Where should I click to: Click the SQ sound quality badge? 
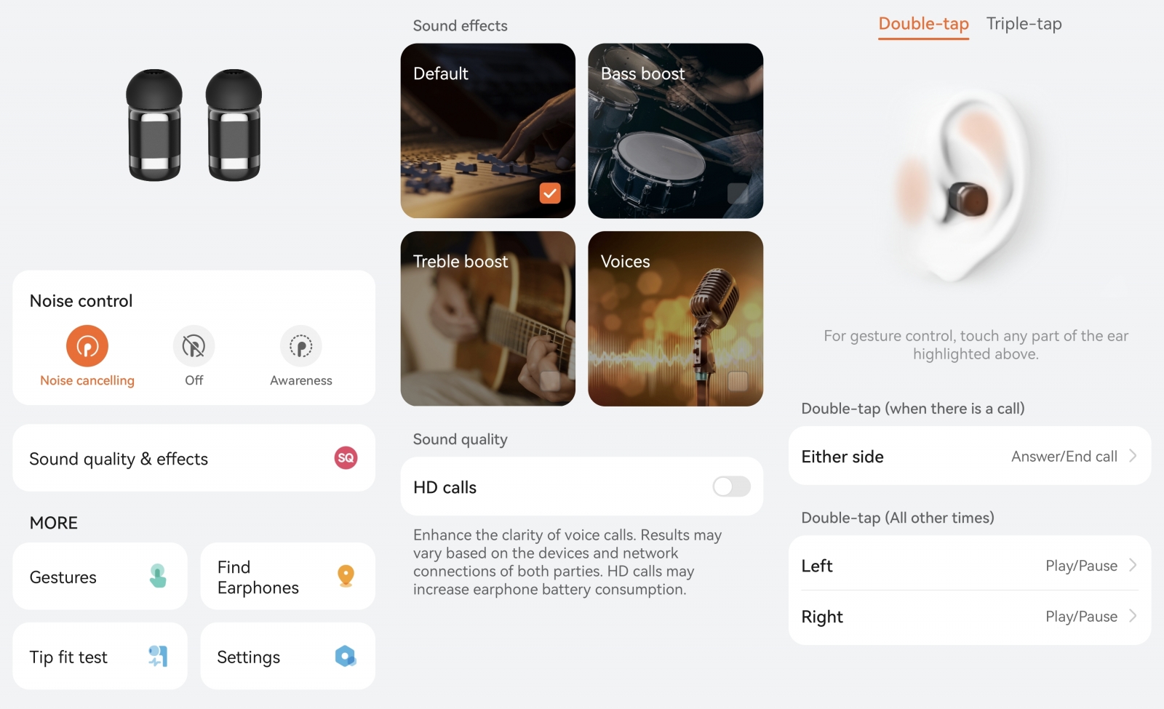pos(346,458)
